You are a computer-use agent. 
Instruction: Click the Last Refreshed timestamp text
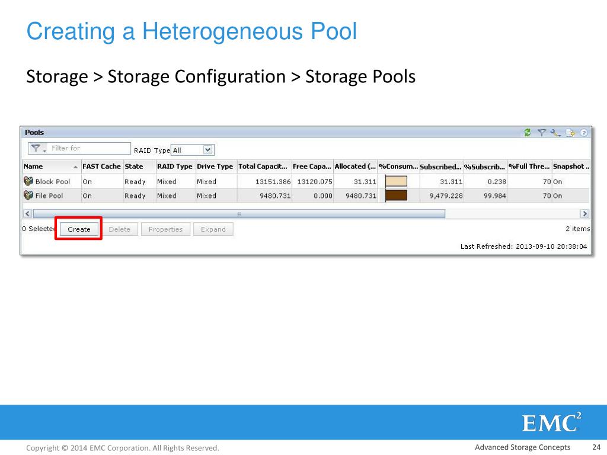(x=524, y=246)
